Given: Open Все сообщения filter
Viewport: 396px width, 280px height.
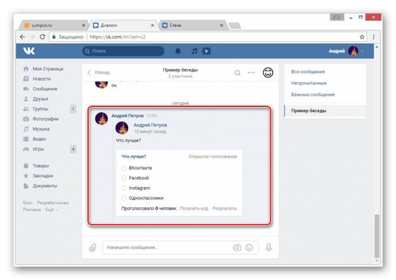Looking at the screenshot, I should point(308,71).
